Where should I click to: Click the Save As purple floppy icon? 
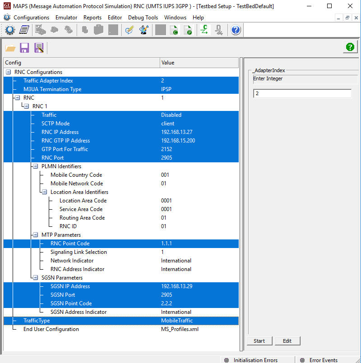coord(38,47)
